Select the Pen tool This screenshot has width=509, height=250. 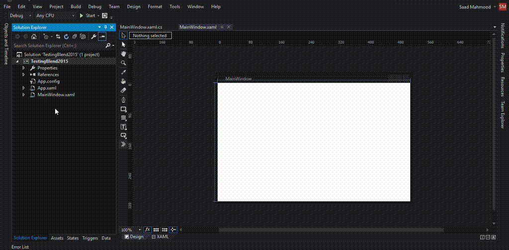[x=123, y=100]
